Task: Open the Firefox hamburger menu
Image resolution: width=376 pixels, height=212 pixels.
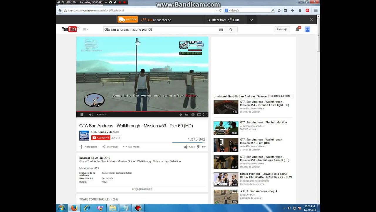Action: [316, 10]
